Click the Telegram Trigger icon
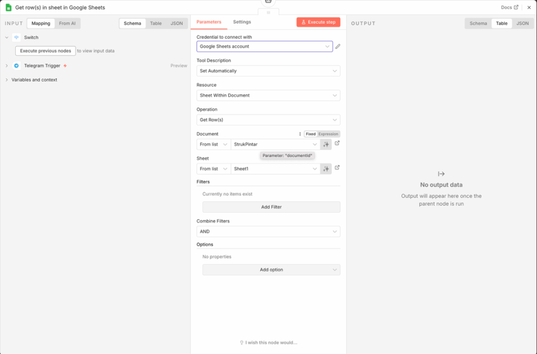This screenshot has height=354, width=537. point(16,66)
